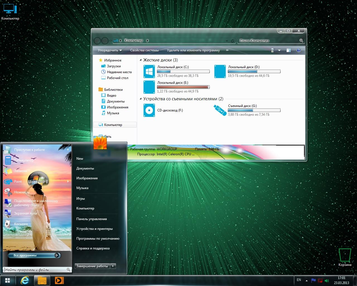Image resolution: width=357 pixels, height=286 pixels.
Task: Toggle the preview pane button
Action: point(289,51)
